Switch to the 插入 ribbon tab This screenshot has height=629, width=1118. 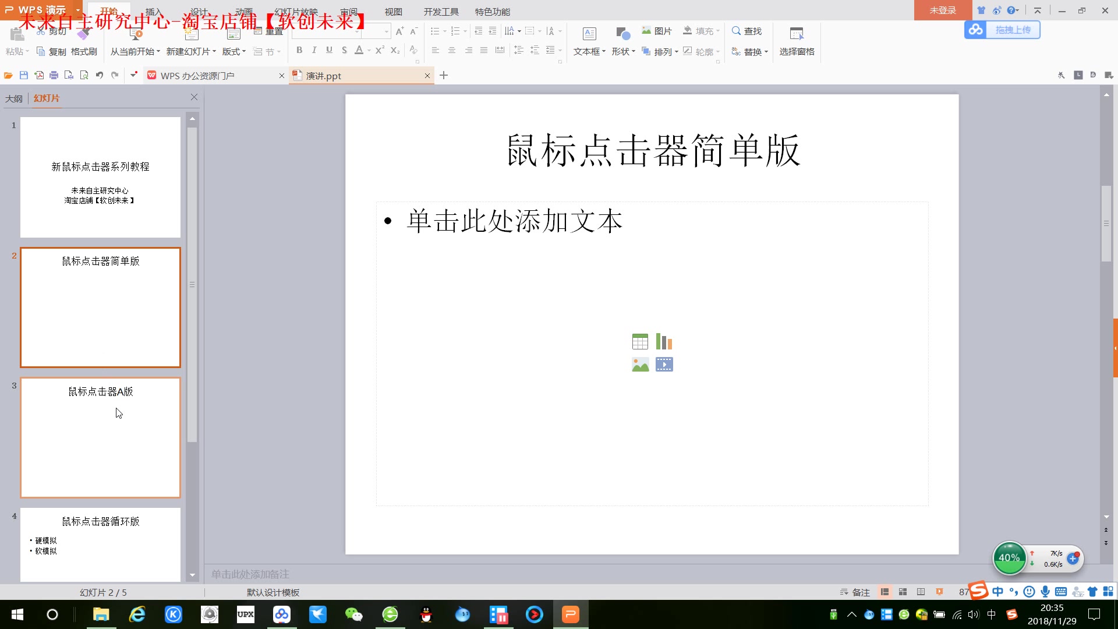tap(152, 11)
